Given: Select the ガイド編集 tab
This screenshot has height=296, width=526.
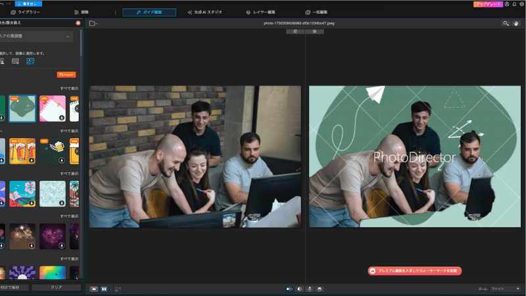Looking at the screenshot, I should click(149, 12).
